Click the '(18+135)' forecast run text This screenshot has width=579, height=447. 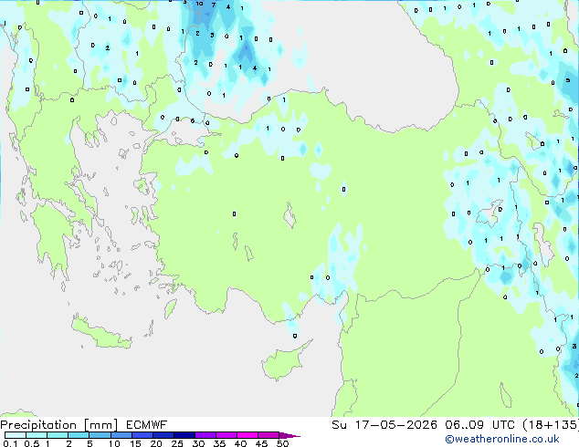point(551,425)
